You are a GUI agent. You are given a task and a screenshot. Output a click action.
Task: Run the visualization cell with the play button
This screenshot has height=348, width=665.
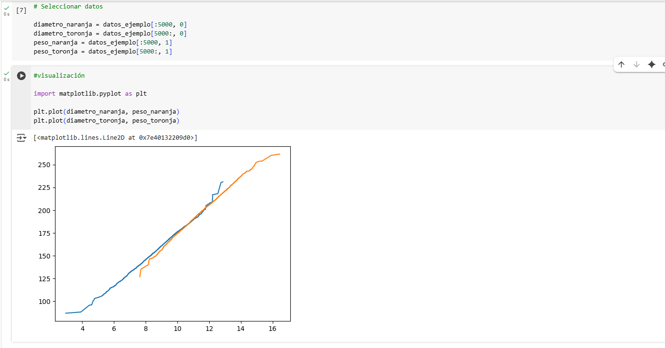(21, 76)
